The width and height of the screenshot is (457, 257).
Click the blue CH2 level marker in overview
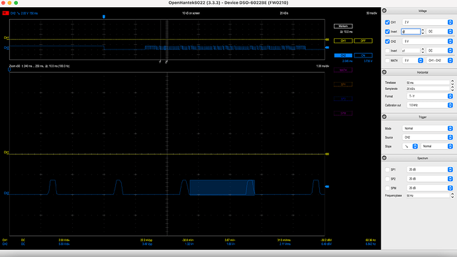point(327,48)
